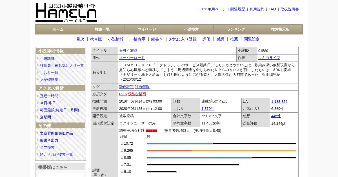Open the 一括表示 link
The image size is (338, 177).
(x=137, y=39)
